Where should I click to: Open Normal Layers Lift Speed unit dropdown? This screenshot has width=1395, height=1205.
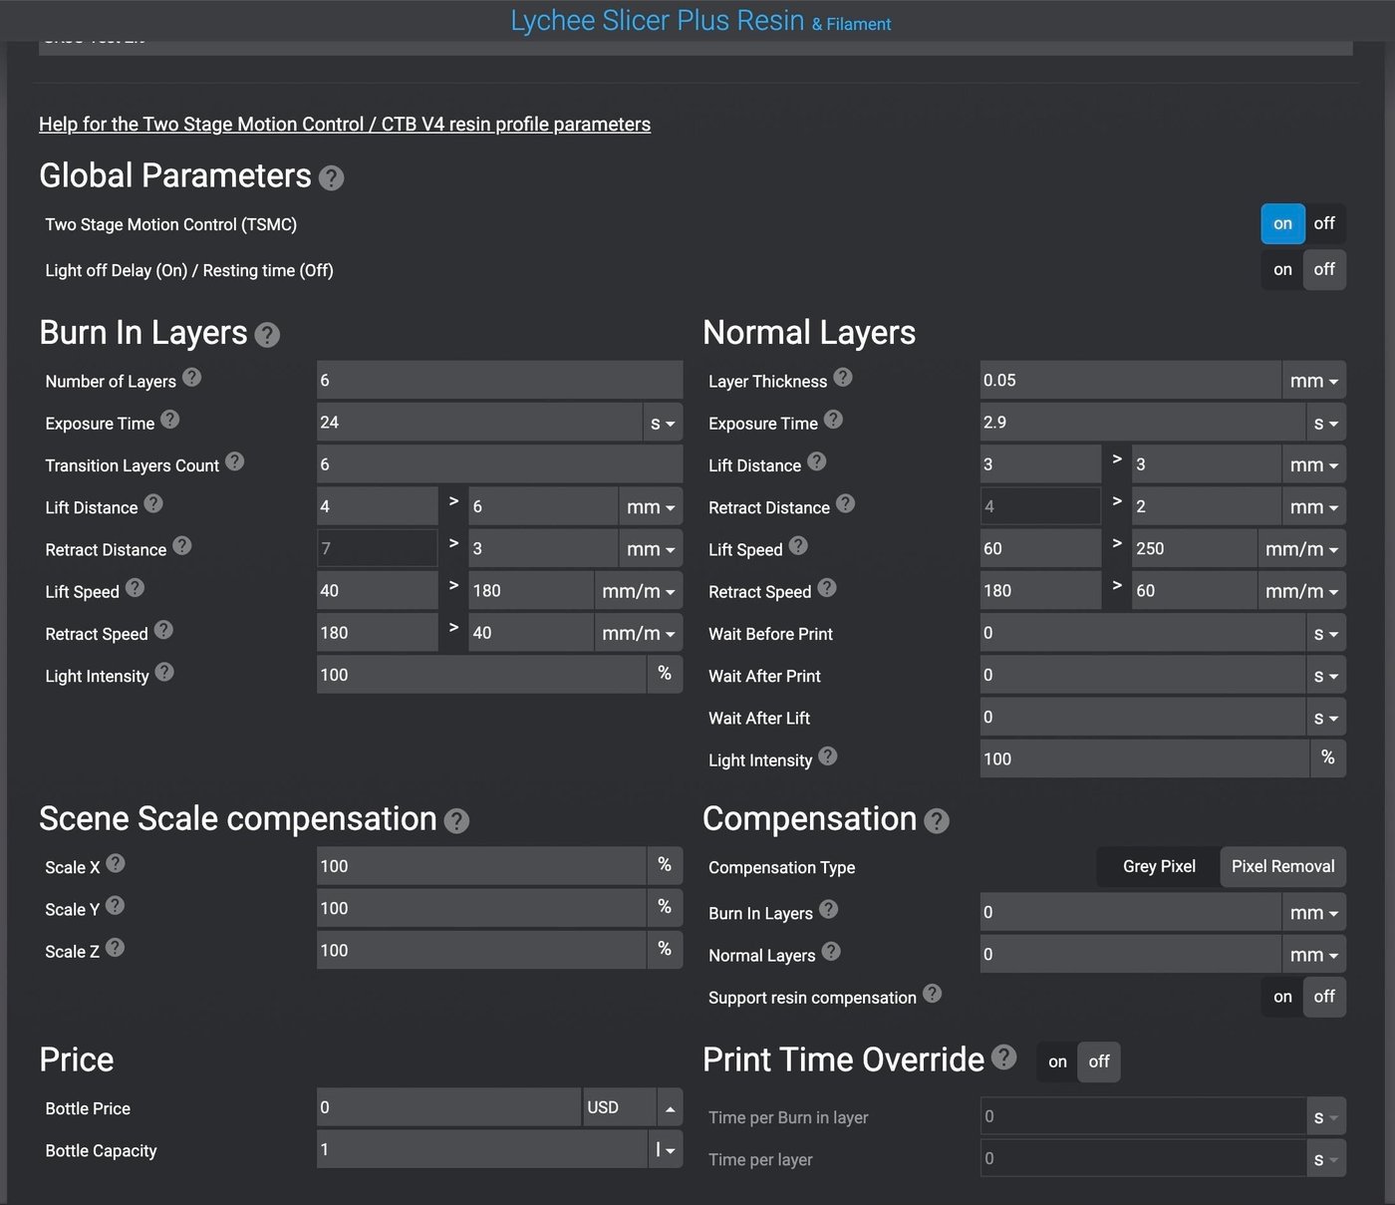[x=1302, y=549]
